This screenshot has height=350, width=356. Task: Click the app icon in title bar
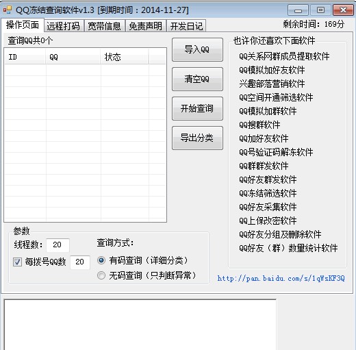pos(8,10)
